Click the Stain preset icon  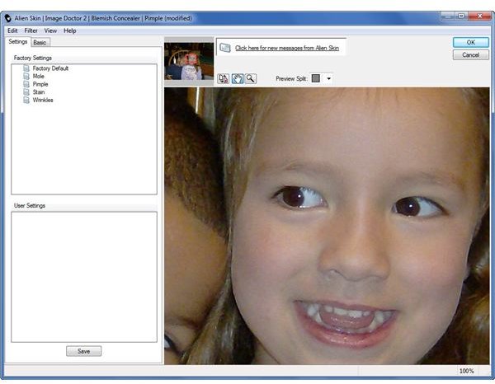click(26, 92)
